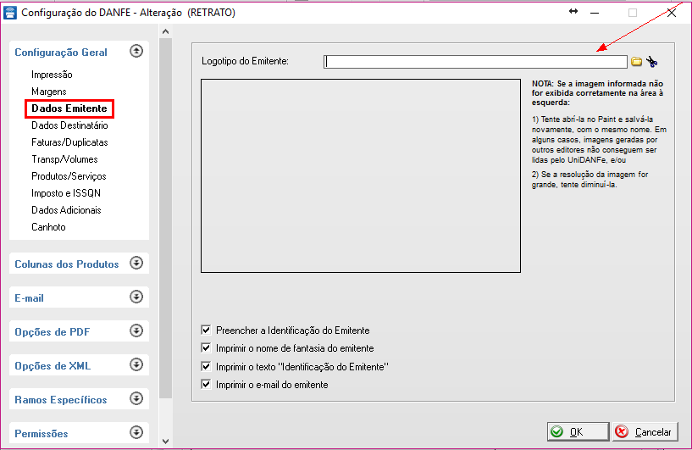The image size is (692, 450).
Task: Expand the E-mail section
Action: [136, 297]
